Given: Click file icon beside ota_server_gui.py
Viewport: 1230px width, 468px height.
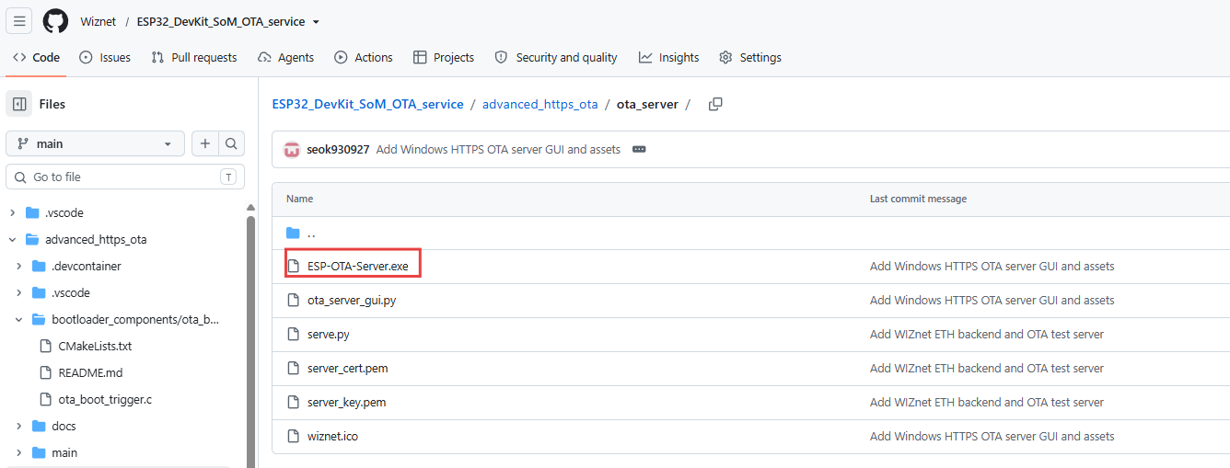Looking at the screenshot, I should click(x=294, y=300).
